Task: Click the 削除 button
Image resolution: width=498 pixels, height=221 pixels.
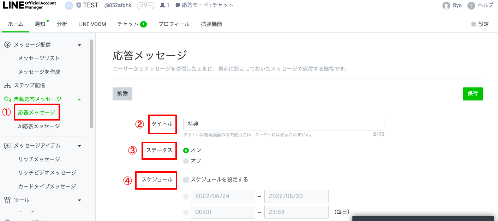Action: (122, 94)
